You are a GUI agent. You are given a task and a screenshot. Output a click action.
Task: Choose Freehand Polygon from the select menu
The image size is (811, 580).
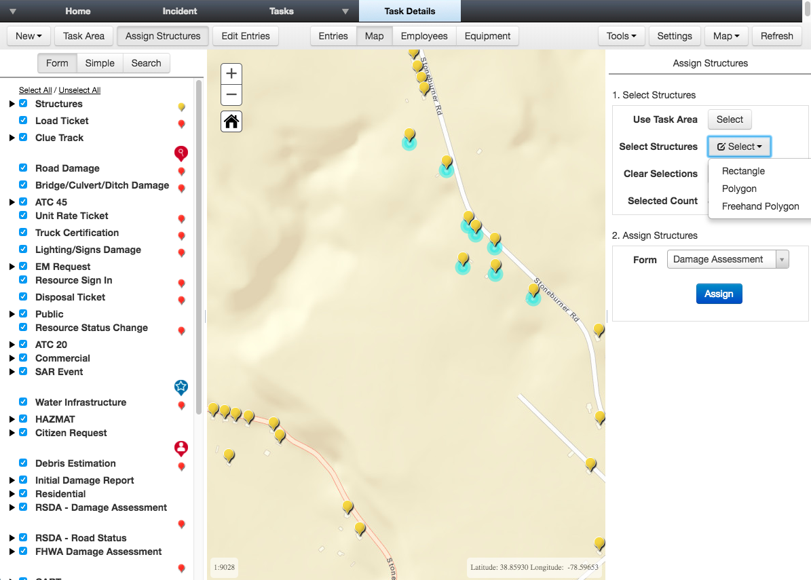pyautogui.click(x=760, y=206)
